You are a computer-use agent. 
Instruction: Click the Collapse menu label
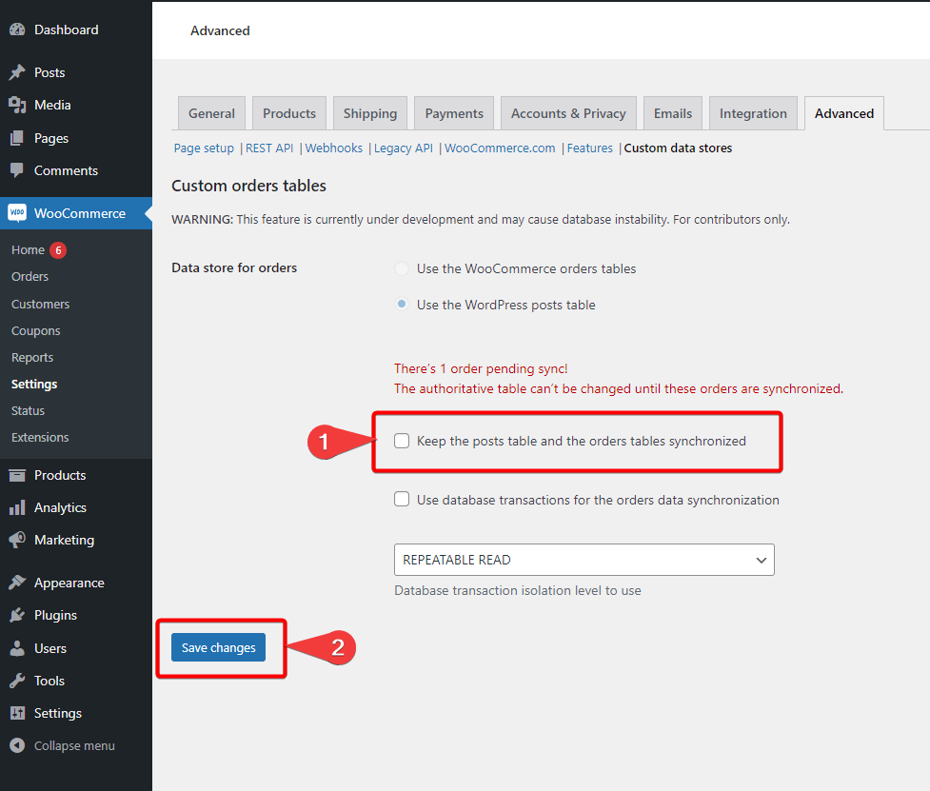click(74, 745)
